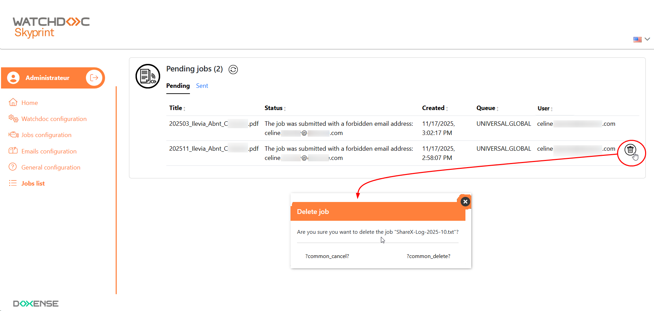Click the trash icon to delete job

(x=630, y=150)
